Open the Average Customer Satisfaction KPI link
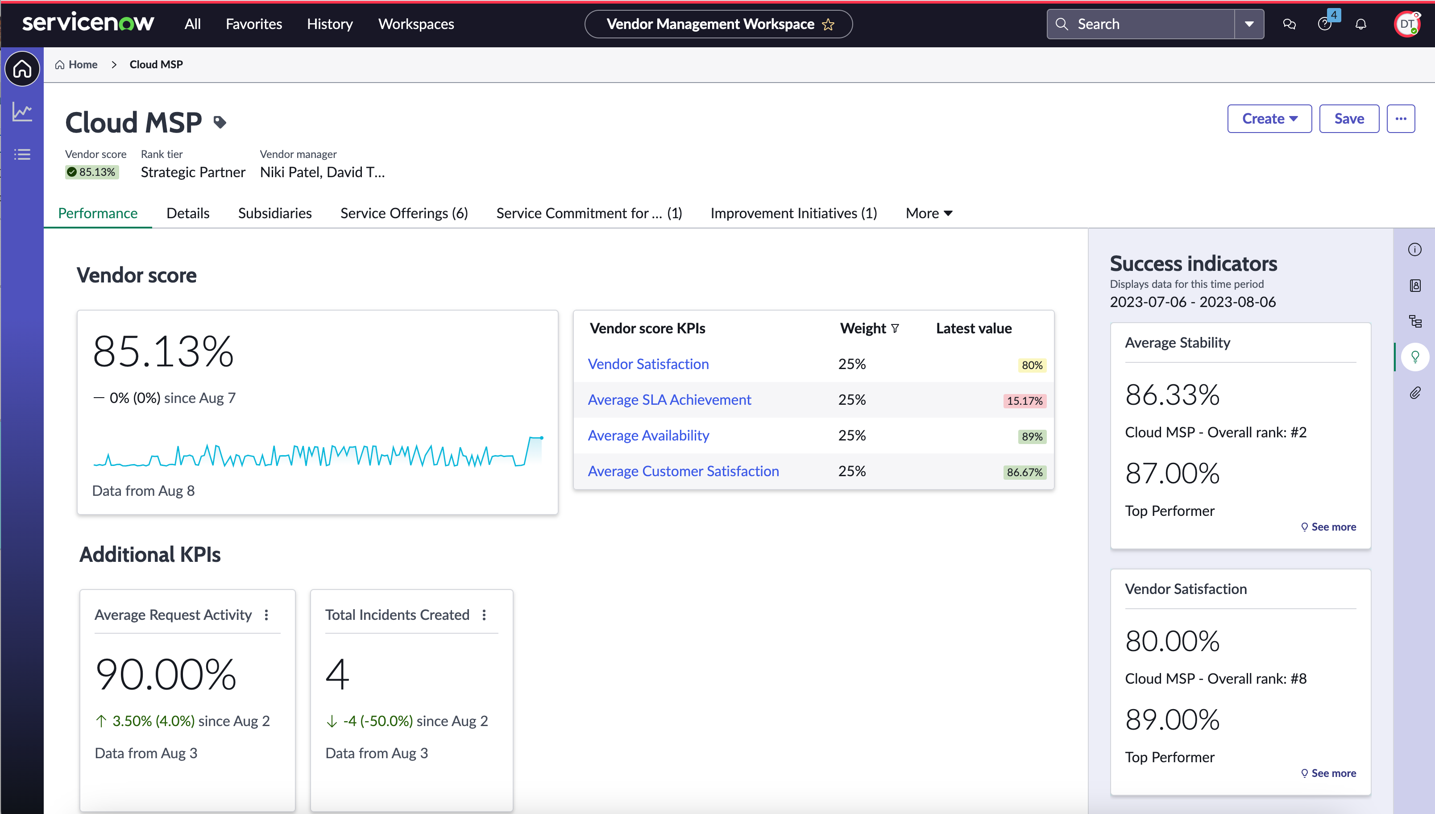 684,471
